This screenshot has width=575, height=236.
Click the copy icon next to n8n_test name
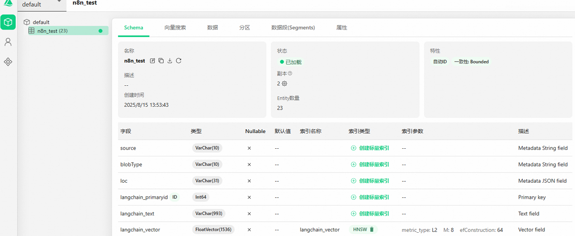pyautogui.click(x=161, y=61)
